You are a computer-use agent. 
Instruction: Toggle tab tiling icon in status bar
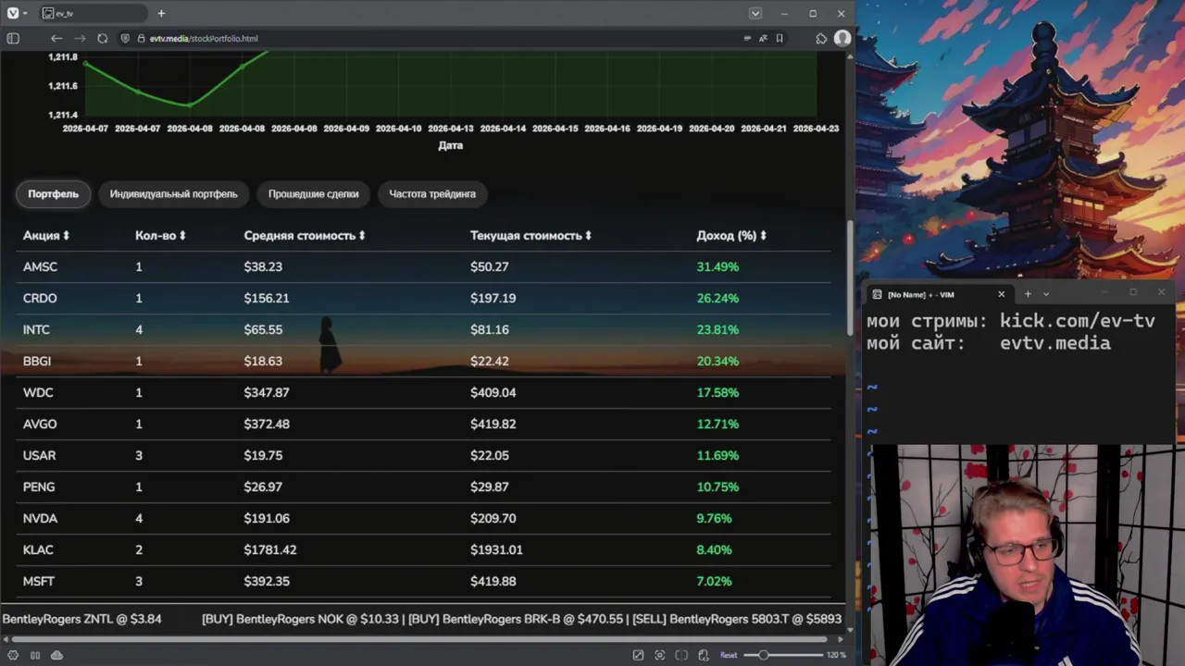[x=35, y=655]
